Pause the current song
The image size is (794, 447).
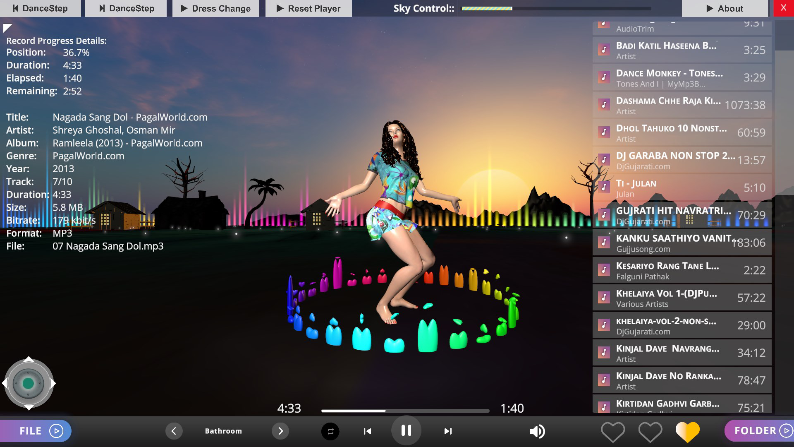coord(406,430)
